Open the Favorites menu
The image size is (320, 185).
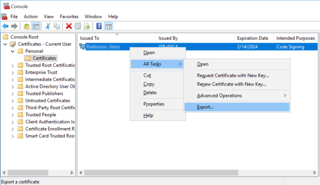click(x=69, y=16)
